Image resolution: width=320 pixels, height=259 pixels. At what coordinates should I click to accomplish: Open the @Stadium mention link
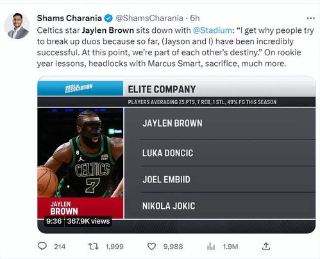tap(212, 30)
